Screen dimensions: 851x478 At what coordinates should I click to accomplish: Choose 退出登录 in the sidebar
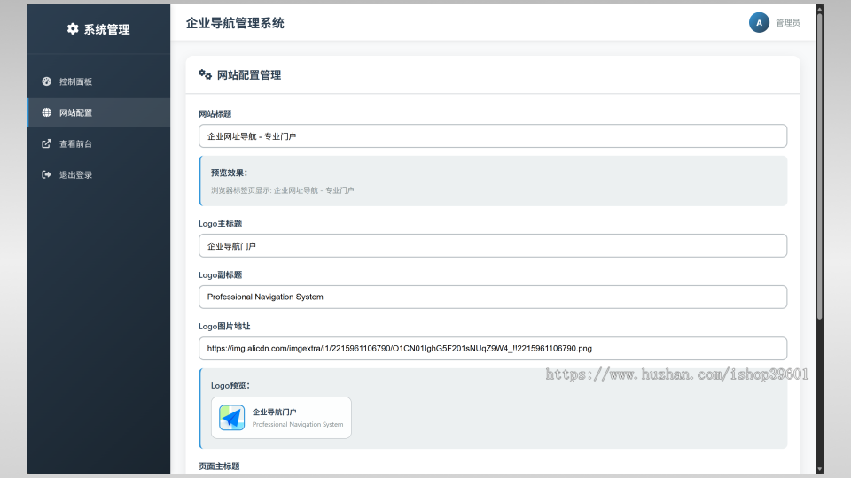[98, 174]
